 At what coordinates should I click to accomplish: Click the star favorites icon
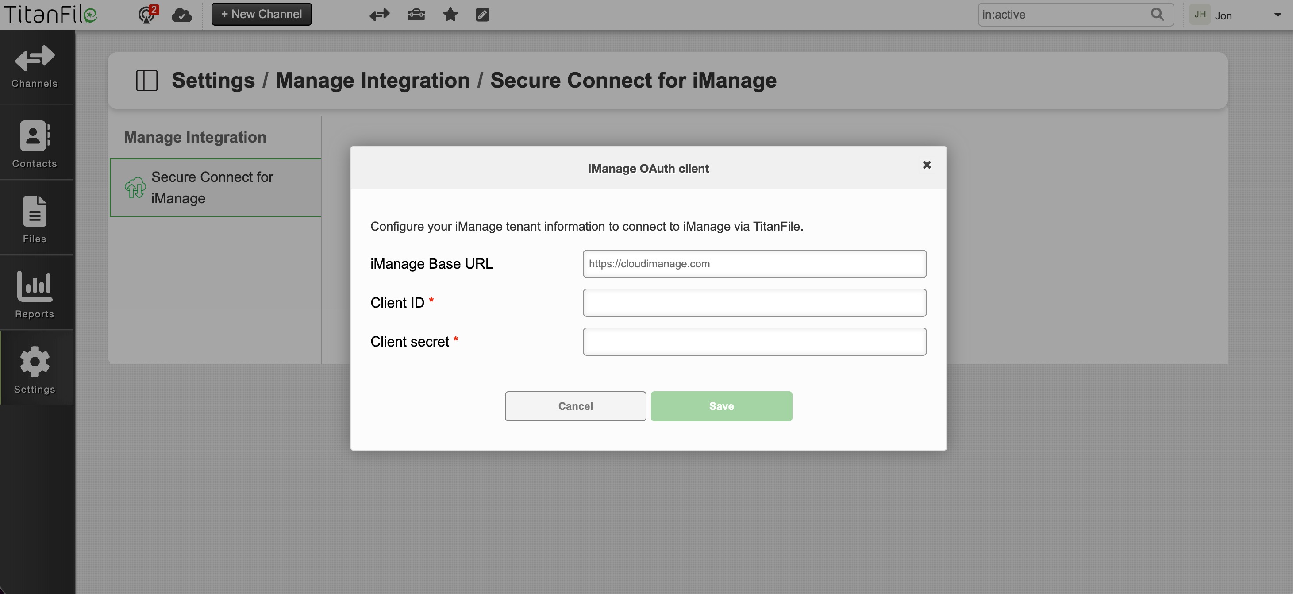click(450, 15)
